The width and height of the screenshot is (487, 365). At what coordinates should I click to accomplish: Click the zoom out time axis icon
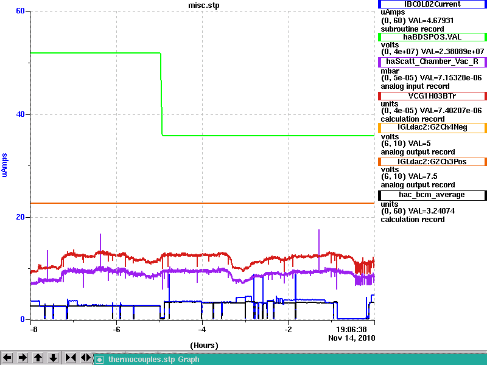click(86, 358)
